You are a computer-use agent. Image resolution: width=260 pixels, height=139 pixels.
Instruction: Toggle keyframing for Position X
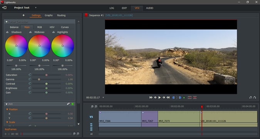point(30,114)
